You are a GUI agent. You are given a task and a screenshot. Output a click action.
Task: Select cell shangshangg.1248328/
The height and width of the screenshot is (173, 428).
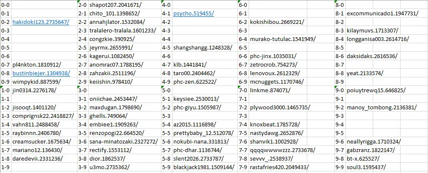(x=205, y=48)
